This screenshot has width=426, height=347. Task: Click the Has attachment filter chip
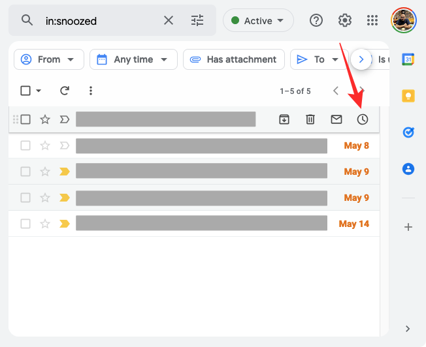click(234, 59)
